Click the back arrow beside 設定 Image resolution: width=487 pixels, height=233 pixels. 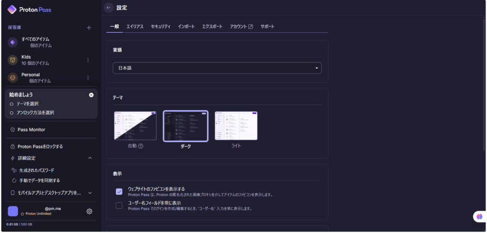pos(109,8)
